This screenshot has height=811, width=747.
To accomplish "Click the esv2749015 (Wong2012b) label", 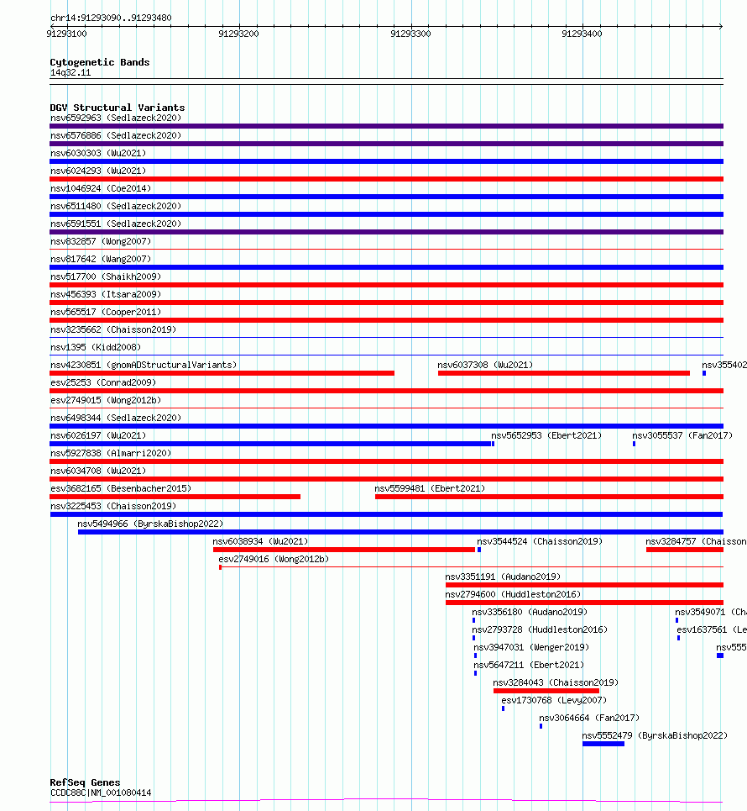I will [106, 400].
